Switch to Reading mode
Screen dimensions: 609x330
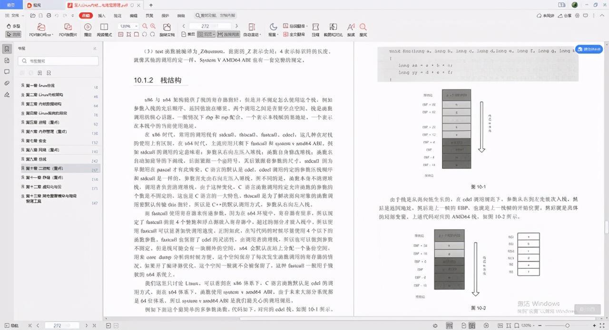(105, 30)
